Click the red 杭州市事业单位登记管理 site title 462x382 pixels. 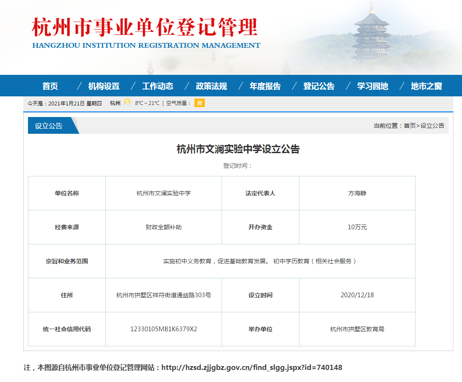point(145,27)
